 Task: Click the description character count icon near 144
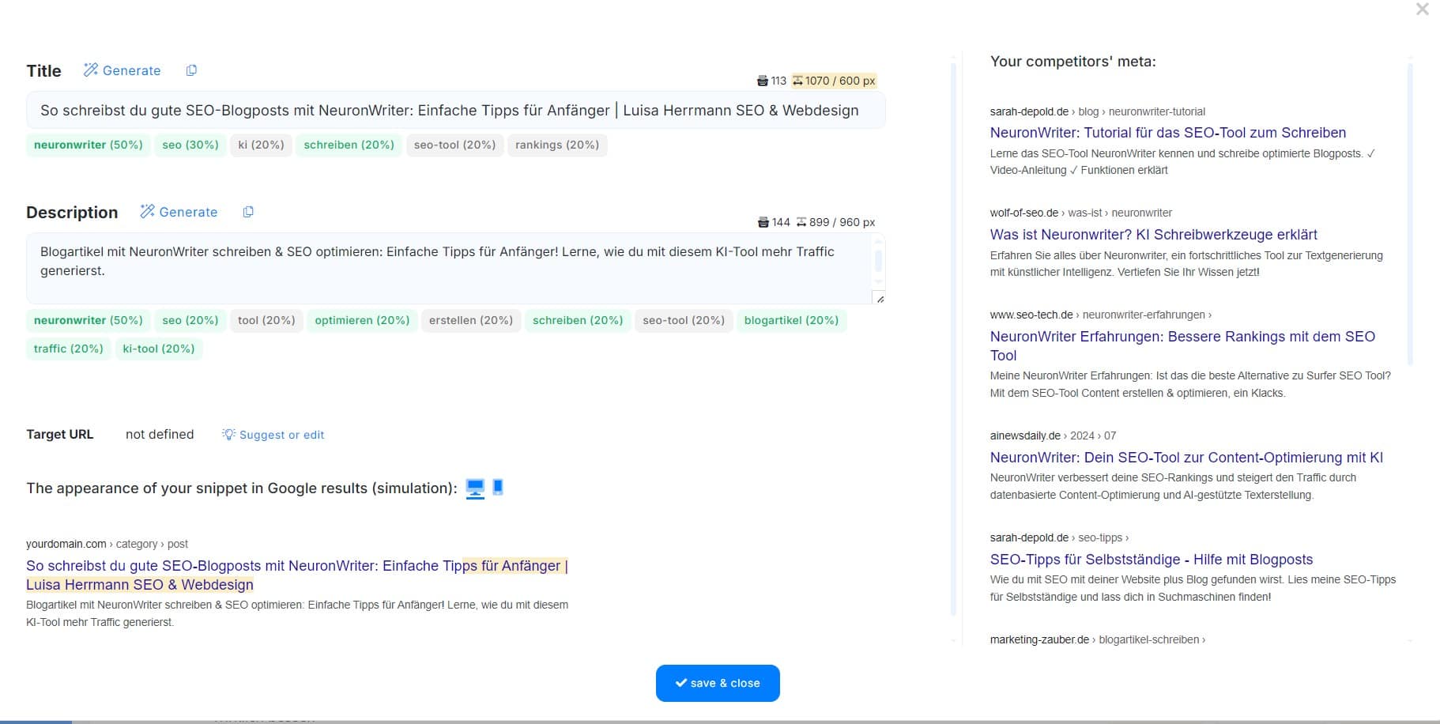(763, 222)
